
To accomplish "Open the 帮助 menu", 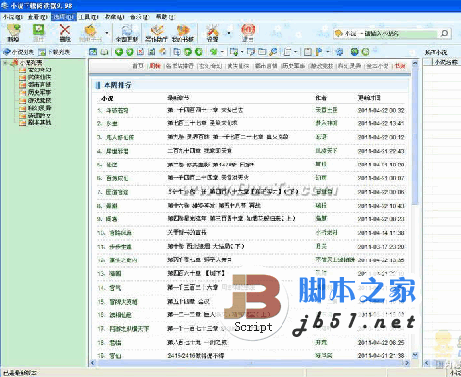I will click(x=165, y=17).
